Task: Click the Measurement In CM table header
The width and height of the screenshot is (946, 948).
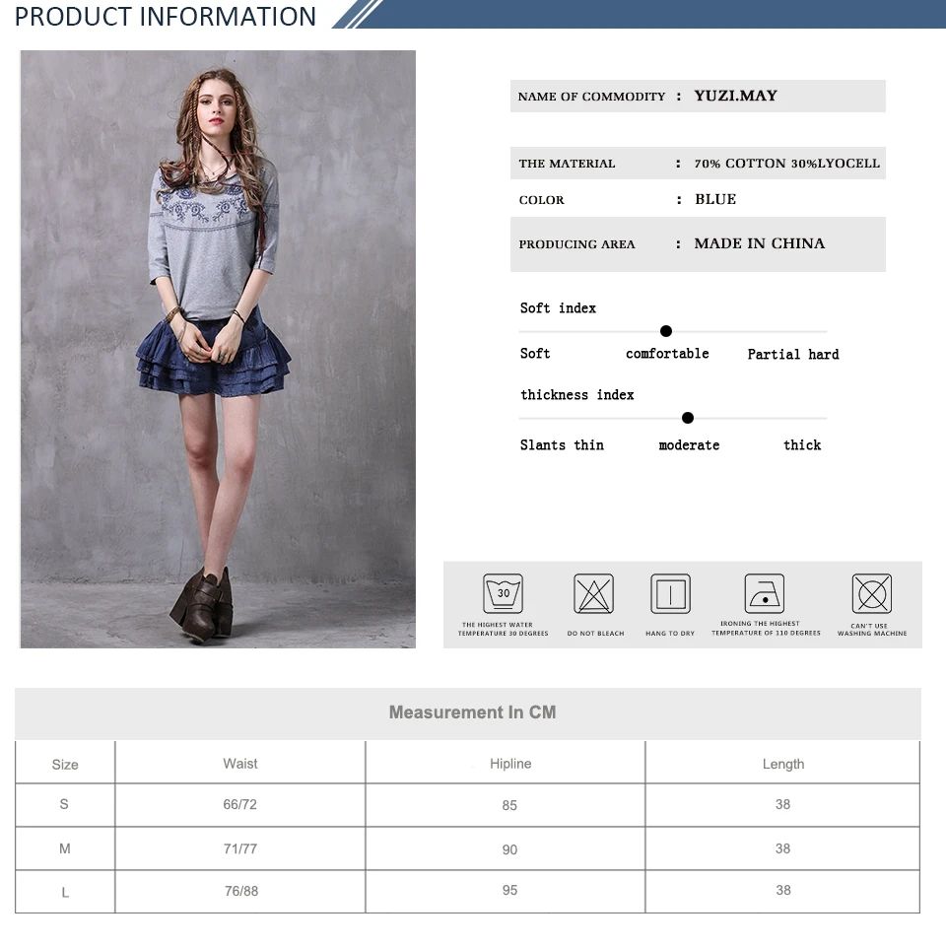Action: 472,712
